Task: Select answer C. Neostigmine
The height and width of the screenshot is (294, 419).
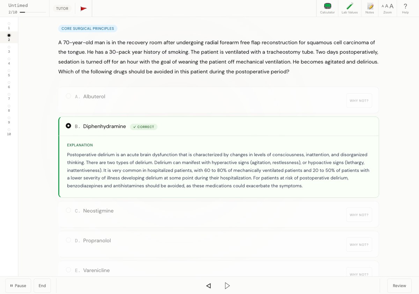Action: [x=219, y=214]
